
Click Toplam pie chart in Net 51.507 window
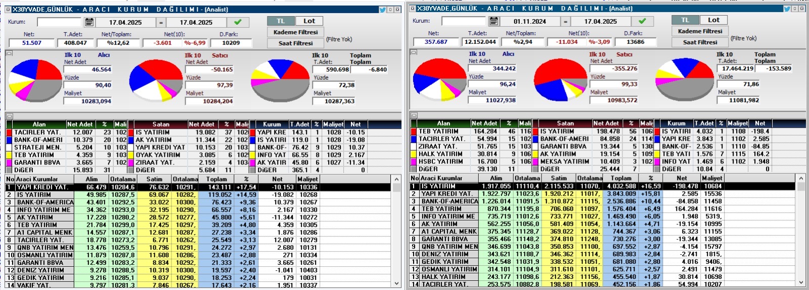pos(281,82)
